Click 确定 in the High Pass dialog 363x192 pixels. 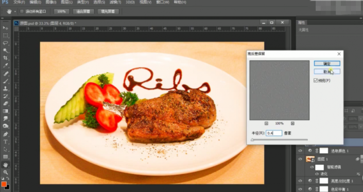coord(327,64)
